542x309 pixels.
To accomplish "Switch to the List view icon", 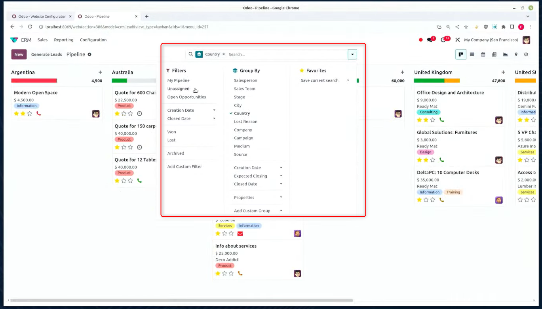I will tap(472, 54).
